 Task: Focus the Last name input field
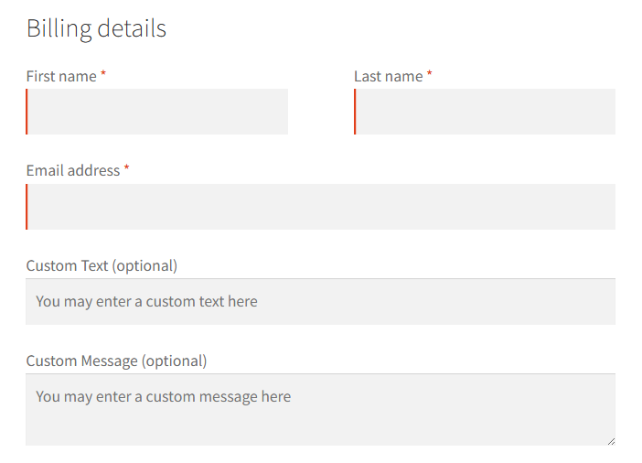point(485,112)
